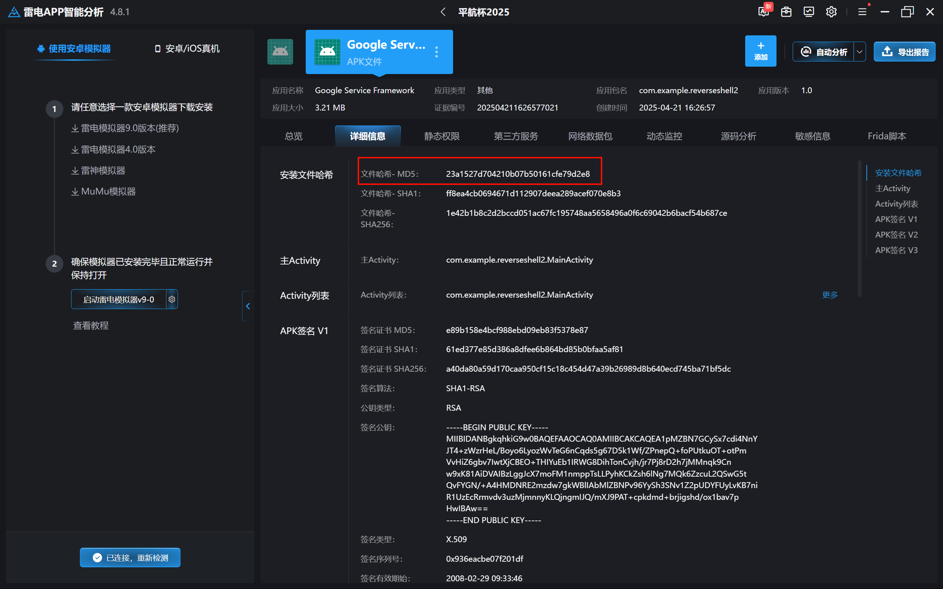Open the toolbox icon in title bar
Image resolution: width=943 pixels, height=589 pixels.
[786, 12]
